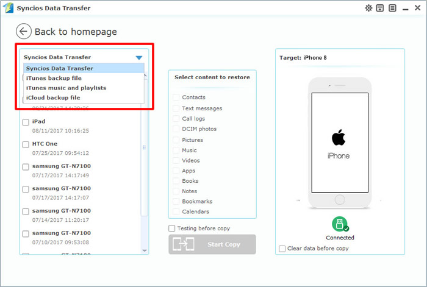Choose iCloud backup file option
Image resolution: width=427 pixels, height=287 pixels.
tap(84, 97)
